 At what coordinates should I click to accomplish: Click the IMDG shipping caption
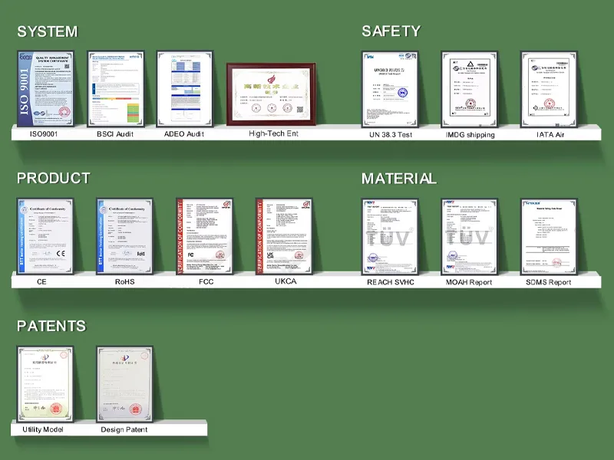[x=470, y=135]
